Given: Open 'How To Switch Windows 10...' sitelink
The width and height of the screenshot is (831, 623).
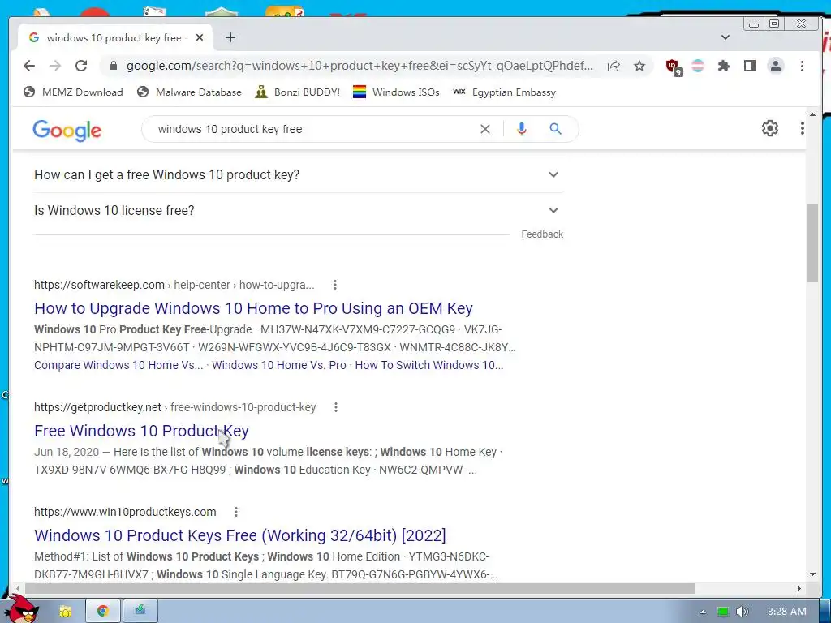Looking at the screenshot, I should pyautogui.click(x=428, y=365).
